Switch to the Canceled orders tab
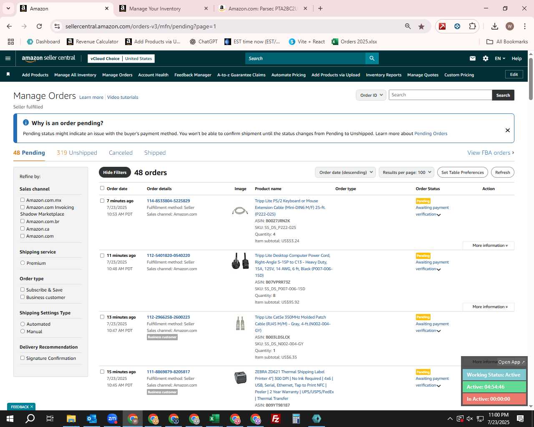 pos(121,153)
